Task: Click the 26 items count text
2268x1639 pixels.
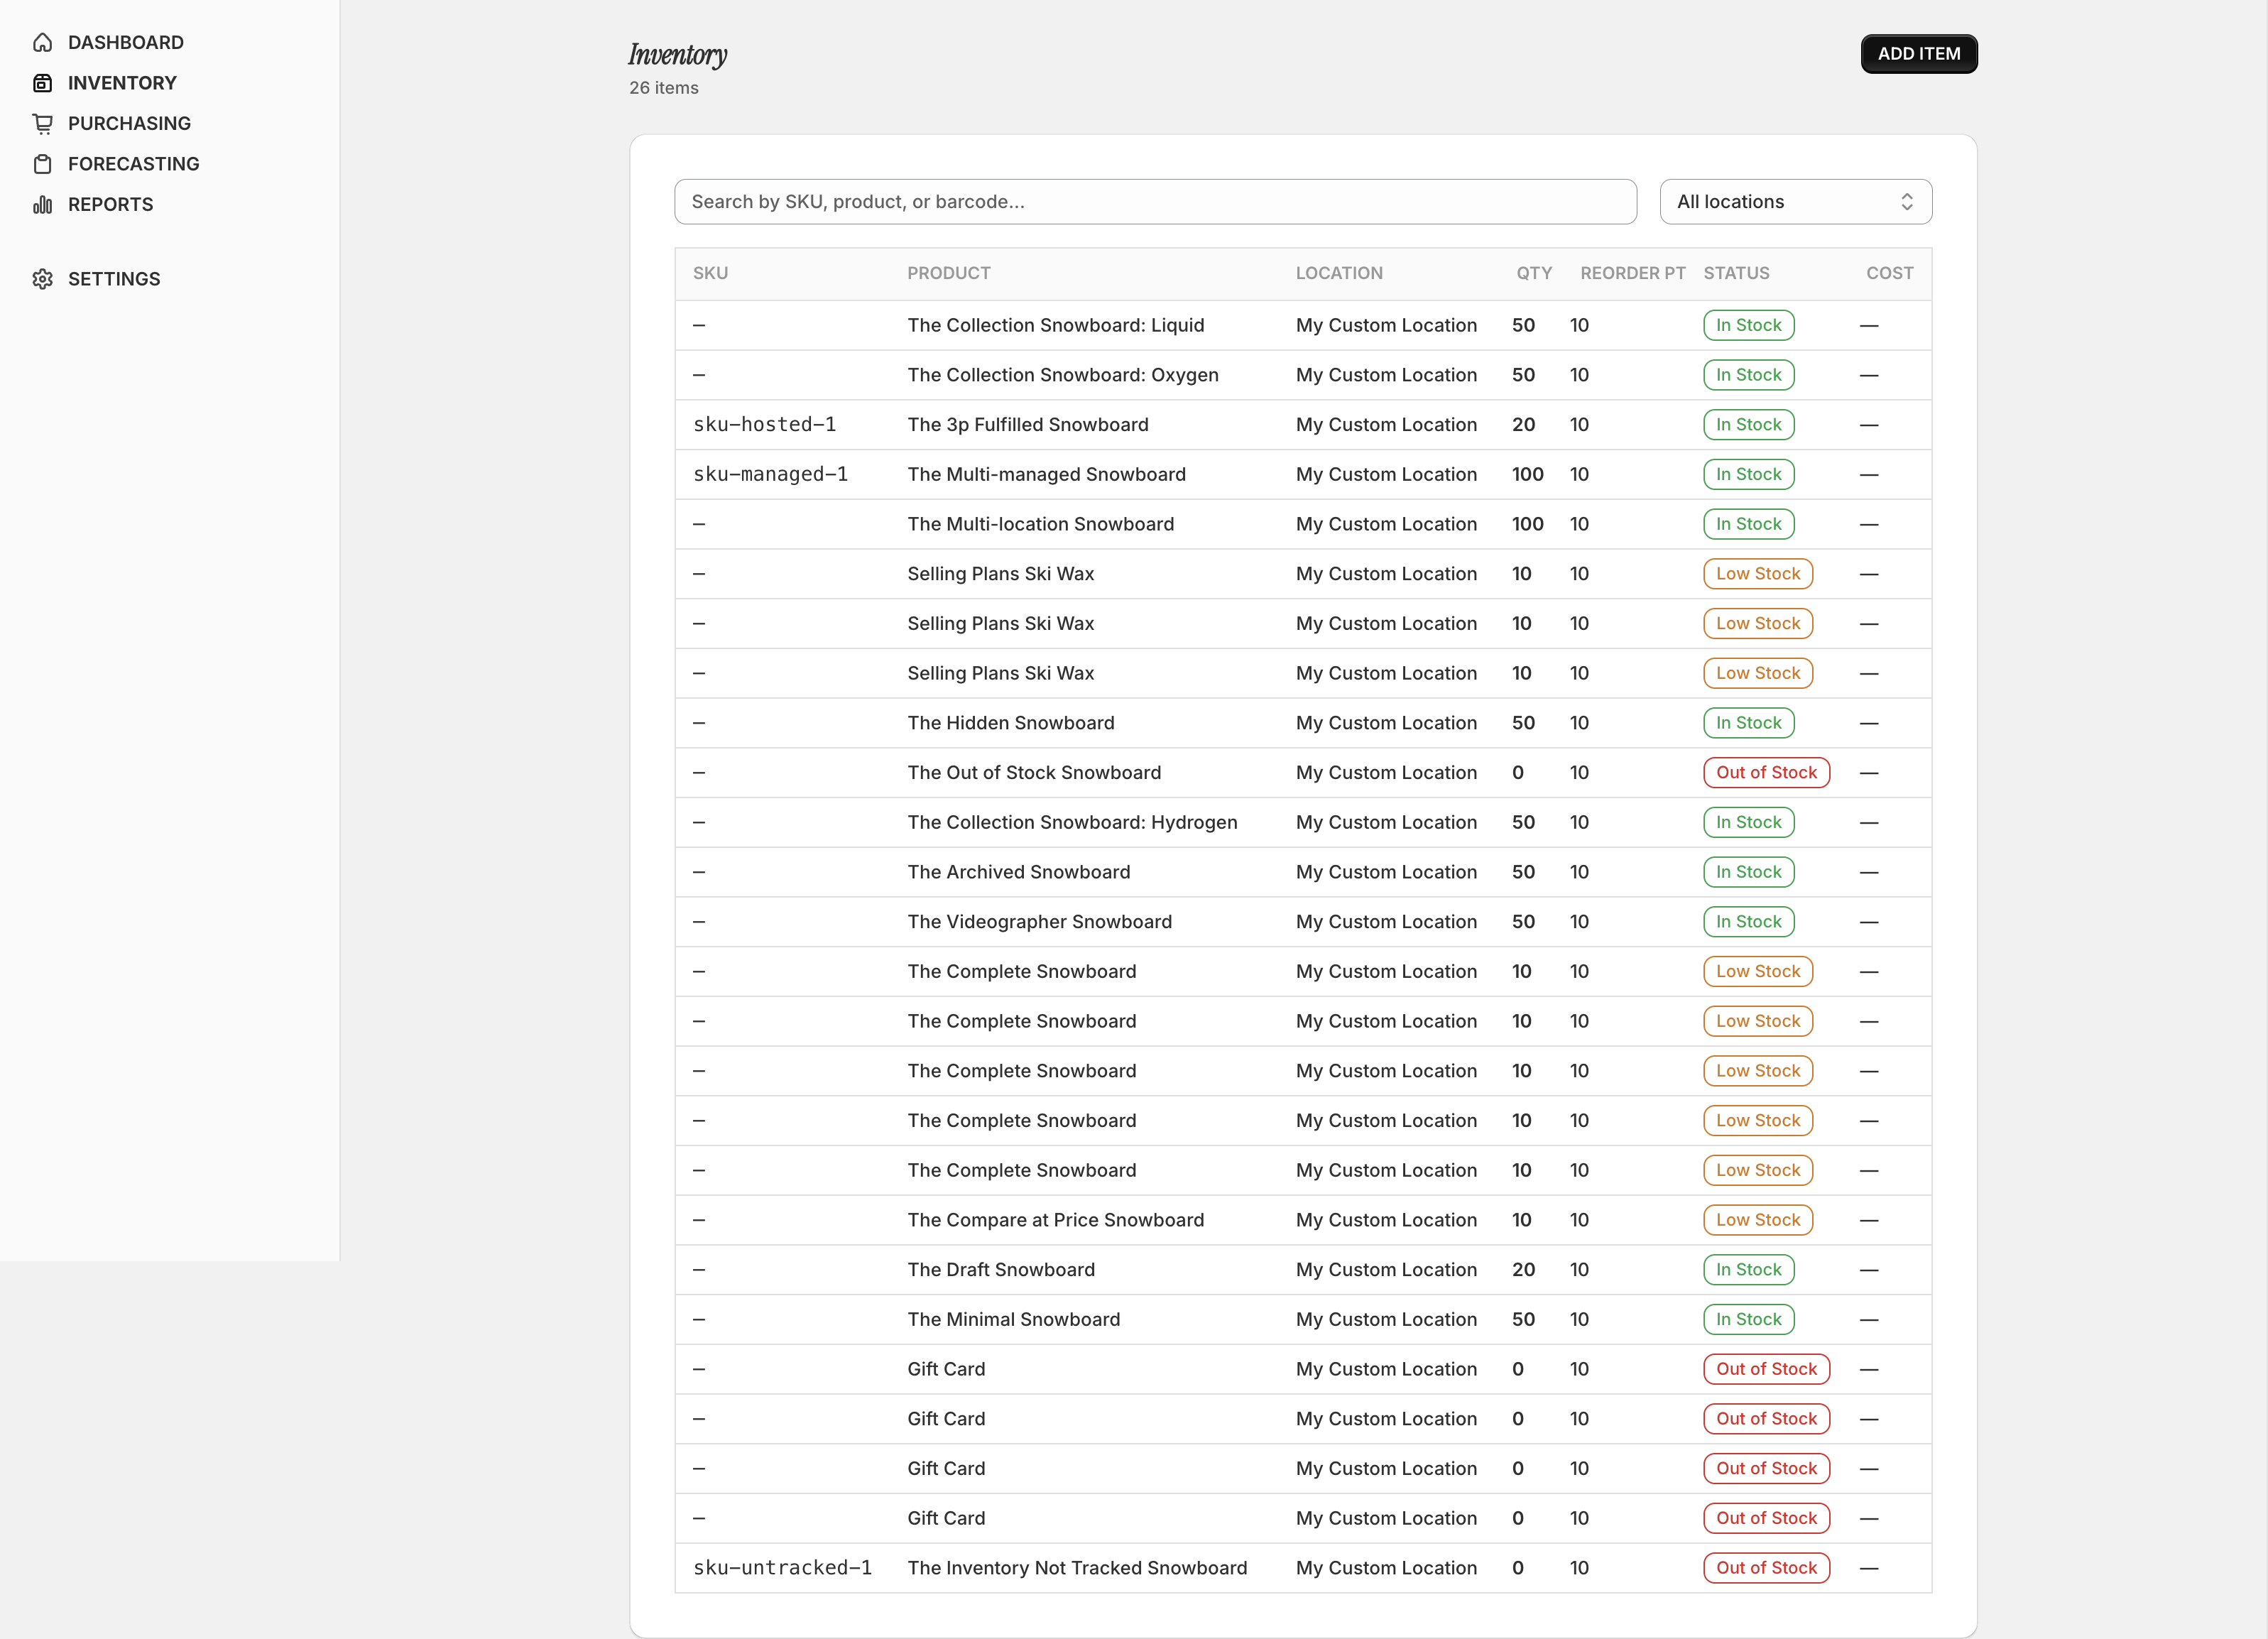Action: [664, 88]
